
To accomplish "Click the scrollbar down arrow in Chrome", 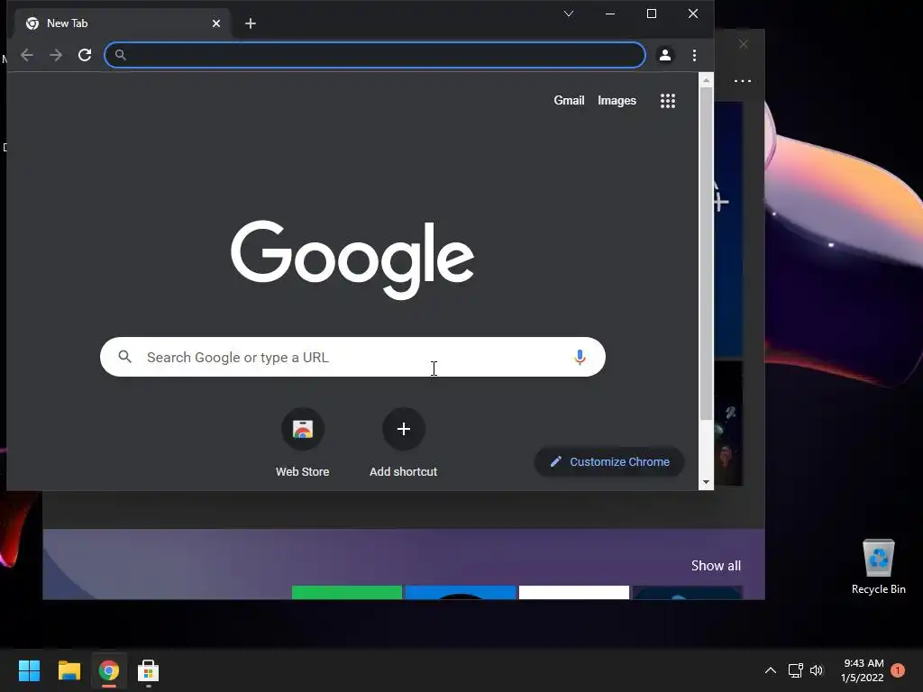I will click(x=706, y=483).
